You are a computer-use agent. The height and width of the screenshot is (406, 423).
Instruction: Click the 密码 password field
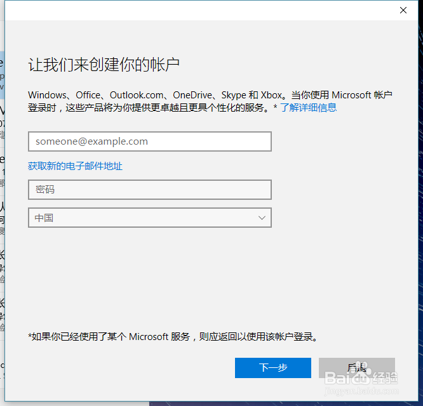pyautogui.click(x=150, y=190)
